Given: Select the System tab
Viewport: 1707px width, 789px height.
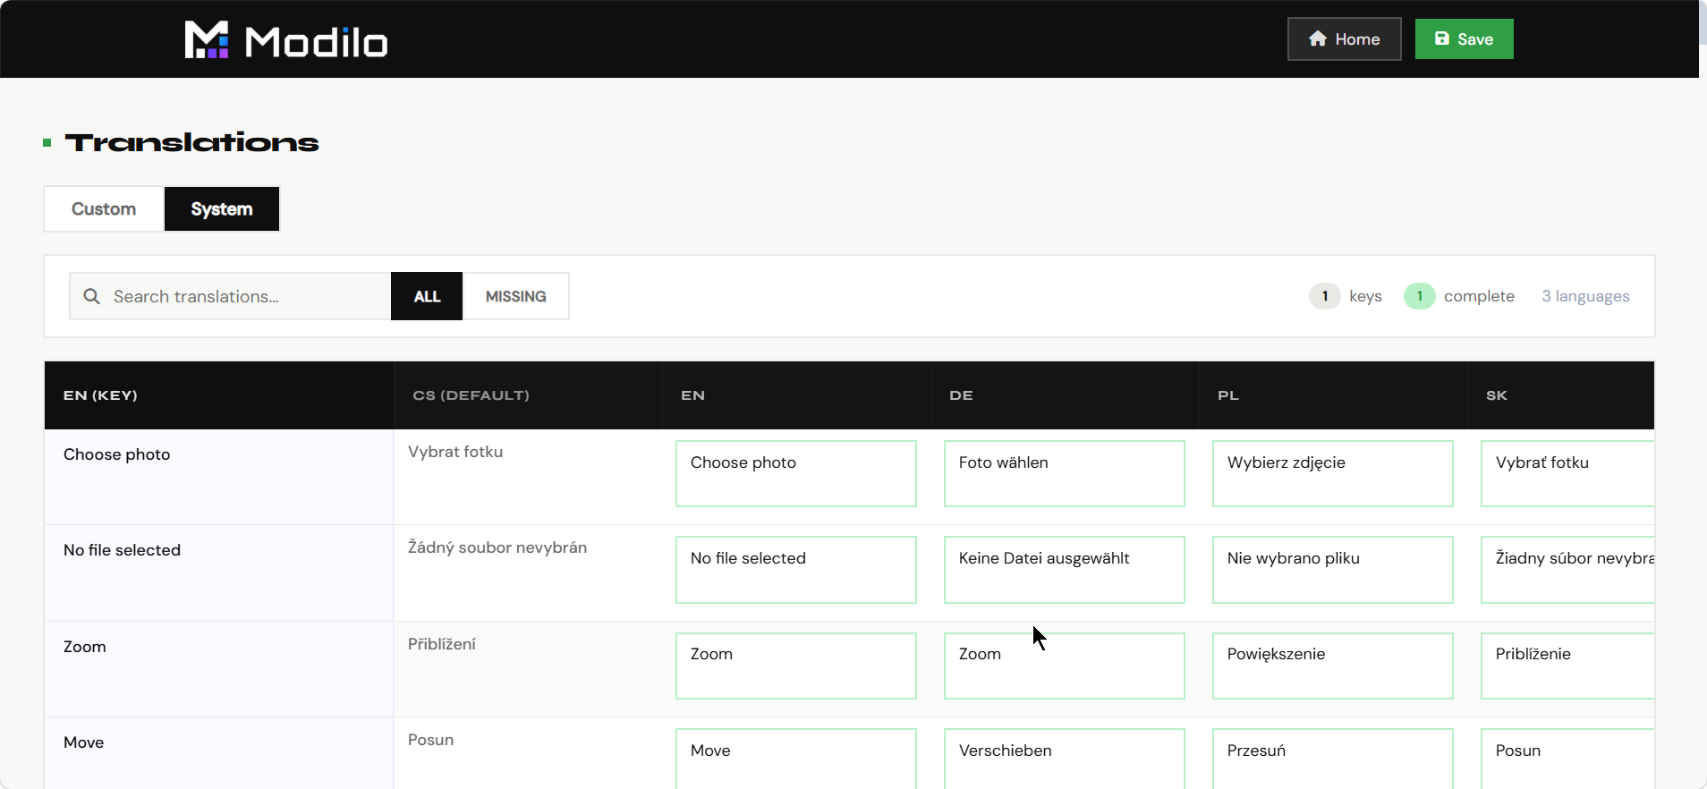Looking at the screenshot, I should (x=222, y=208).
